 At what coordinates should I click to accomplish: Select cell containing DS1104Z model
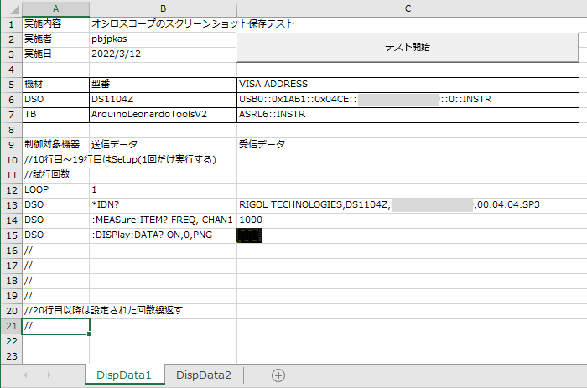coord(163,100)
